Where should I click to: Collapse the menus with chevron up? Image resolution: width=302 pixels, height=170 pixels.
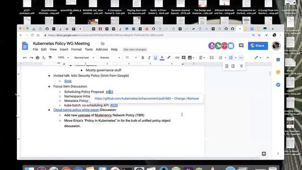(268, 58)
